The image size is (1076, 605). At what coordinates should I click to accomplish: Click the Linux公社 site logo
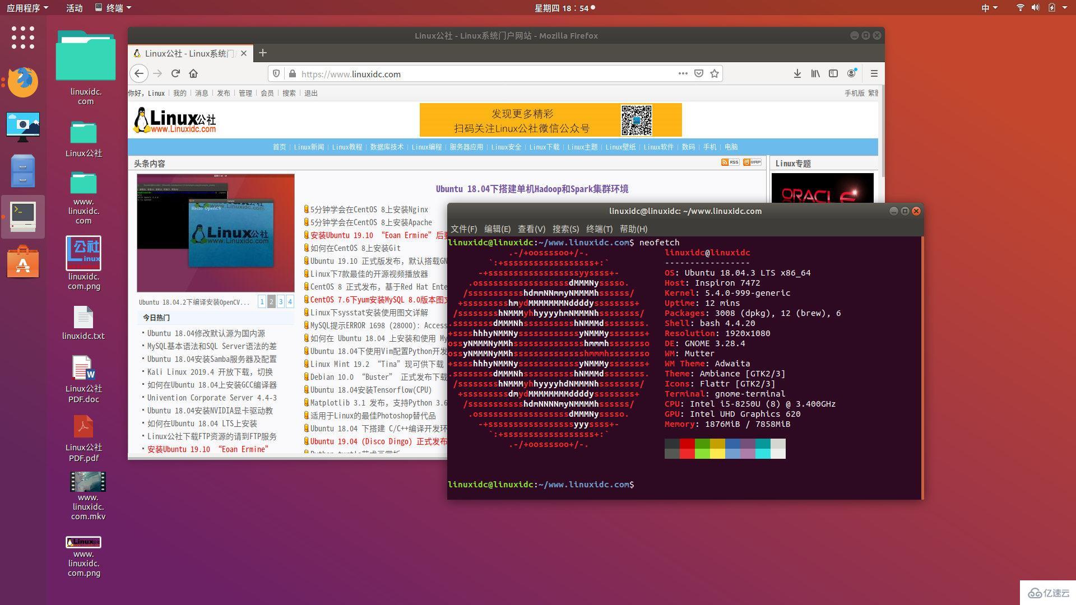coord(174,120)
